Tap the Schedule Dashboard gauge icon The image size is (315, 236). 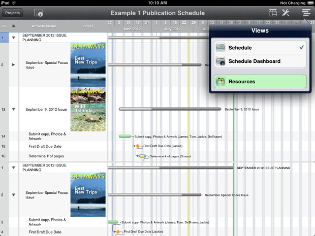point(220,61)
